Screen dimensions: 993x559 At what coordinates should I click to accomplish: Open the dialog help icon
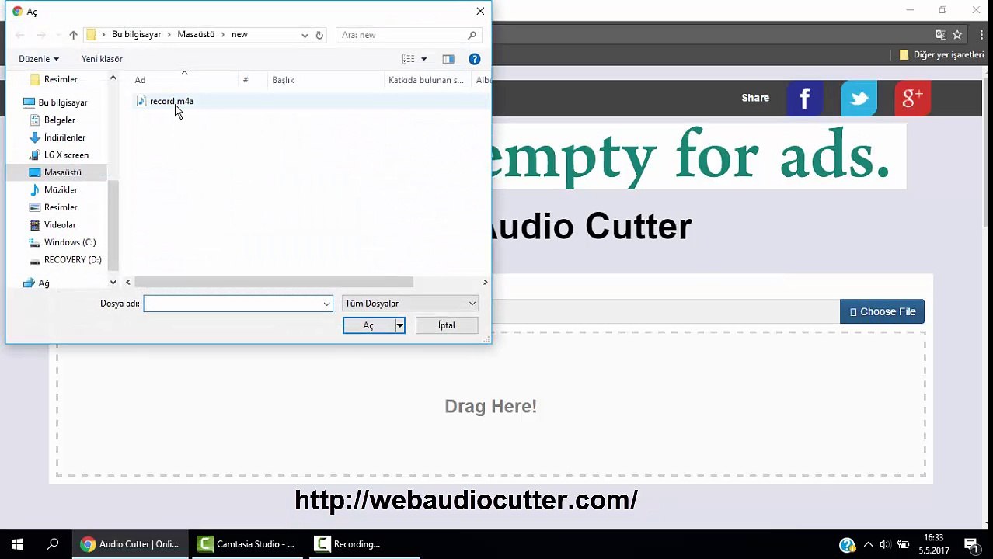tap(475, 59)
